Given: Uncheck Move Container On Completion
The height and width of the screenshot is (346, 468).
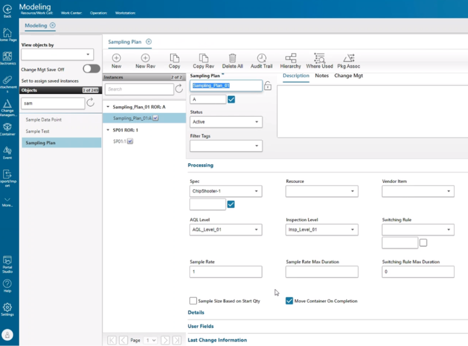Looking at the screenshot, I should click(x=290, y=301).
